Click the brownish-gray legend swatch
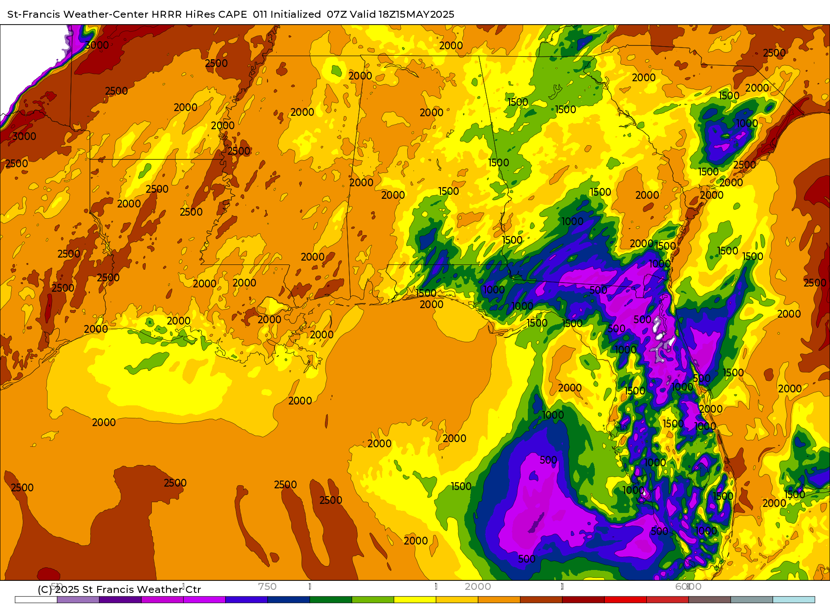Viewport: 830px width, 605px height. pyautogui.click(x=709, y=600)
